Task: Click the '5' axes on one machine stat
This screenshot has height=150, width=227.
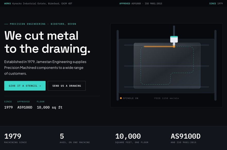Action: [62, 136]
